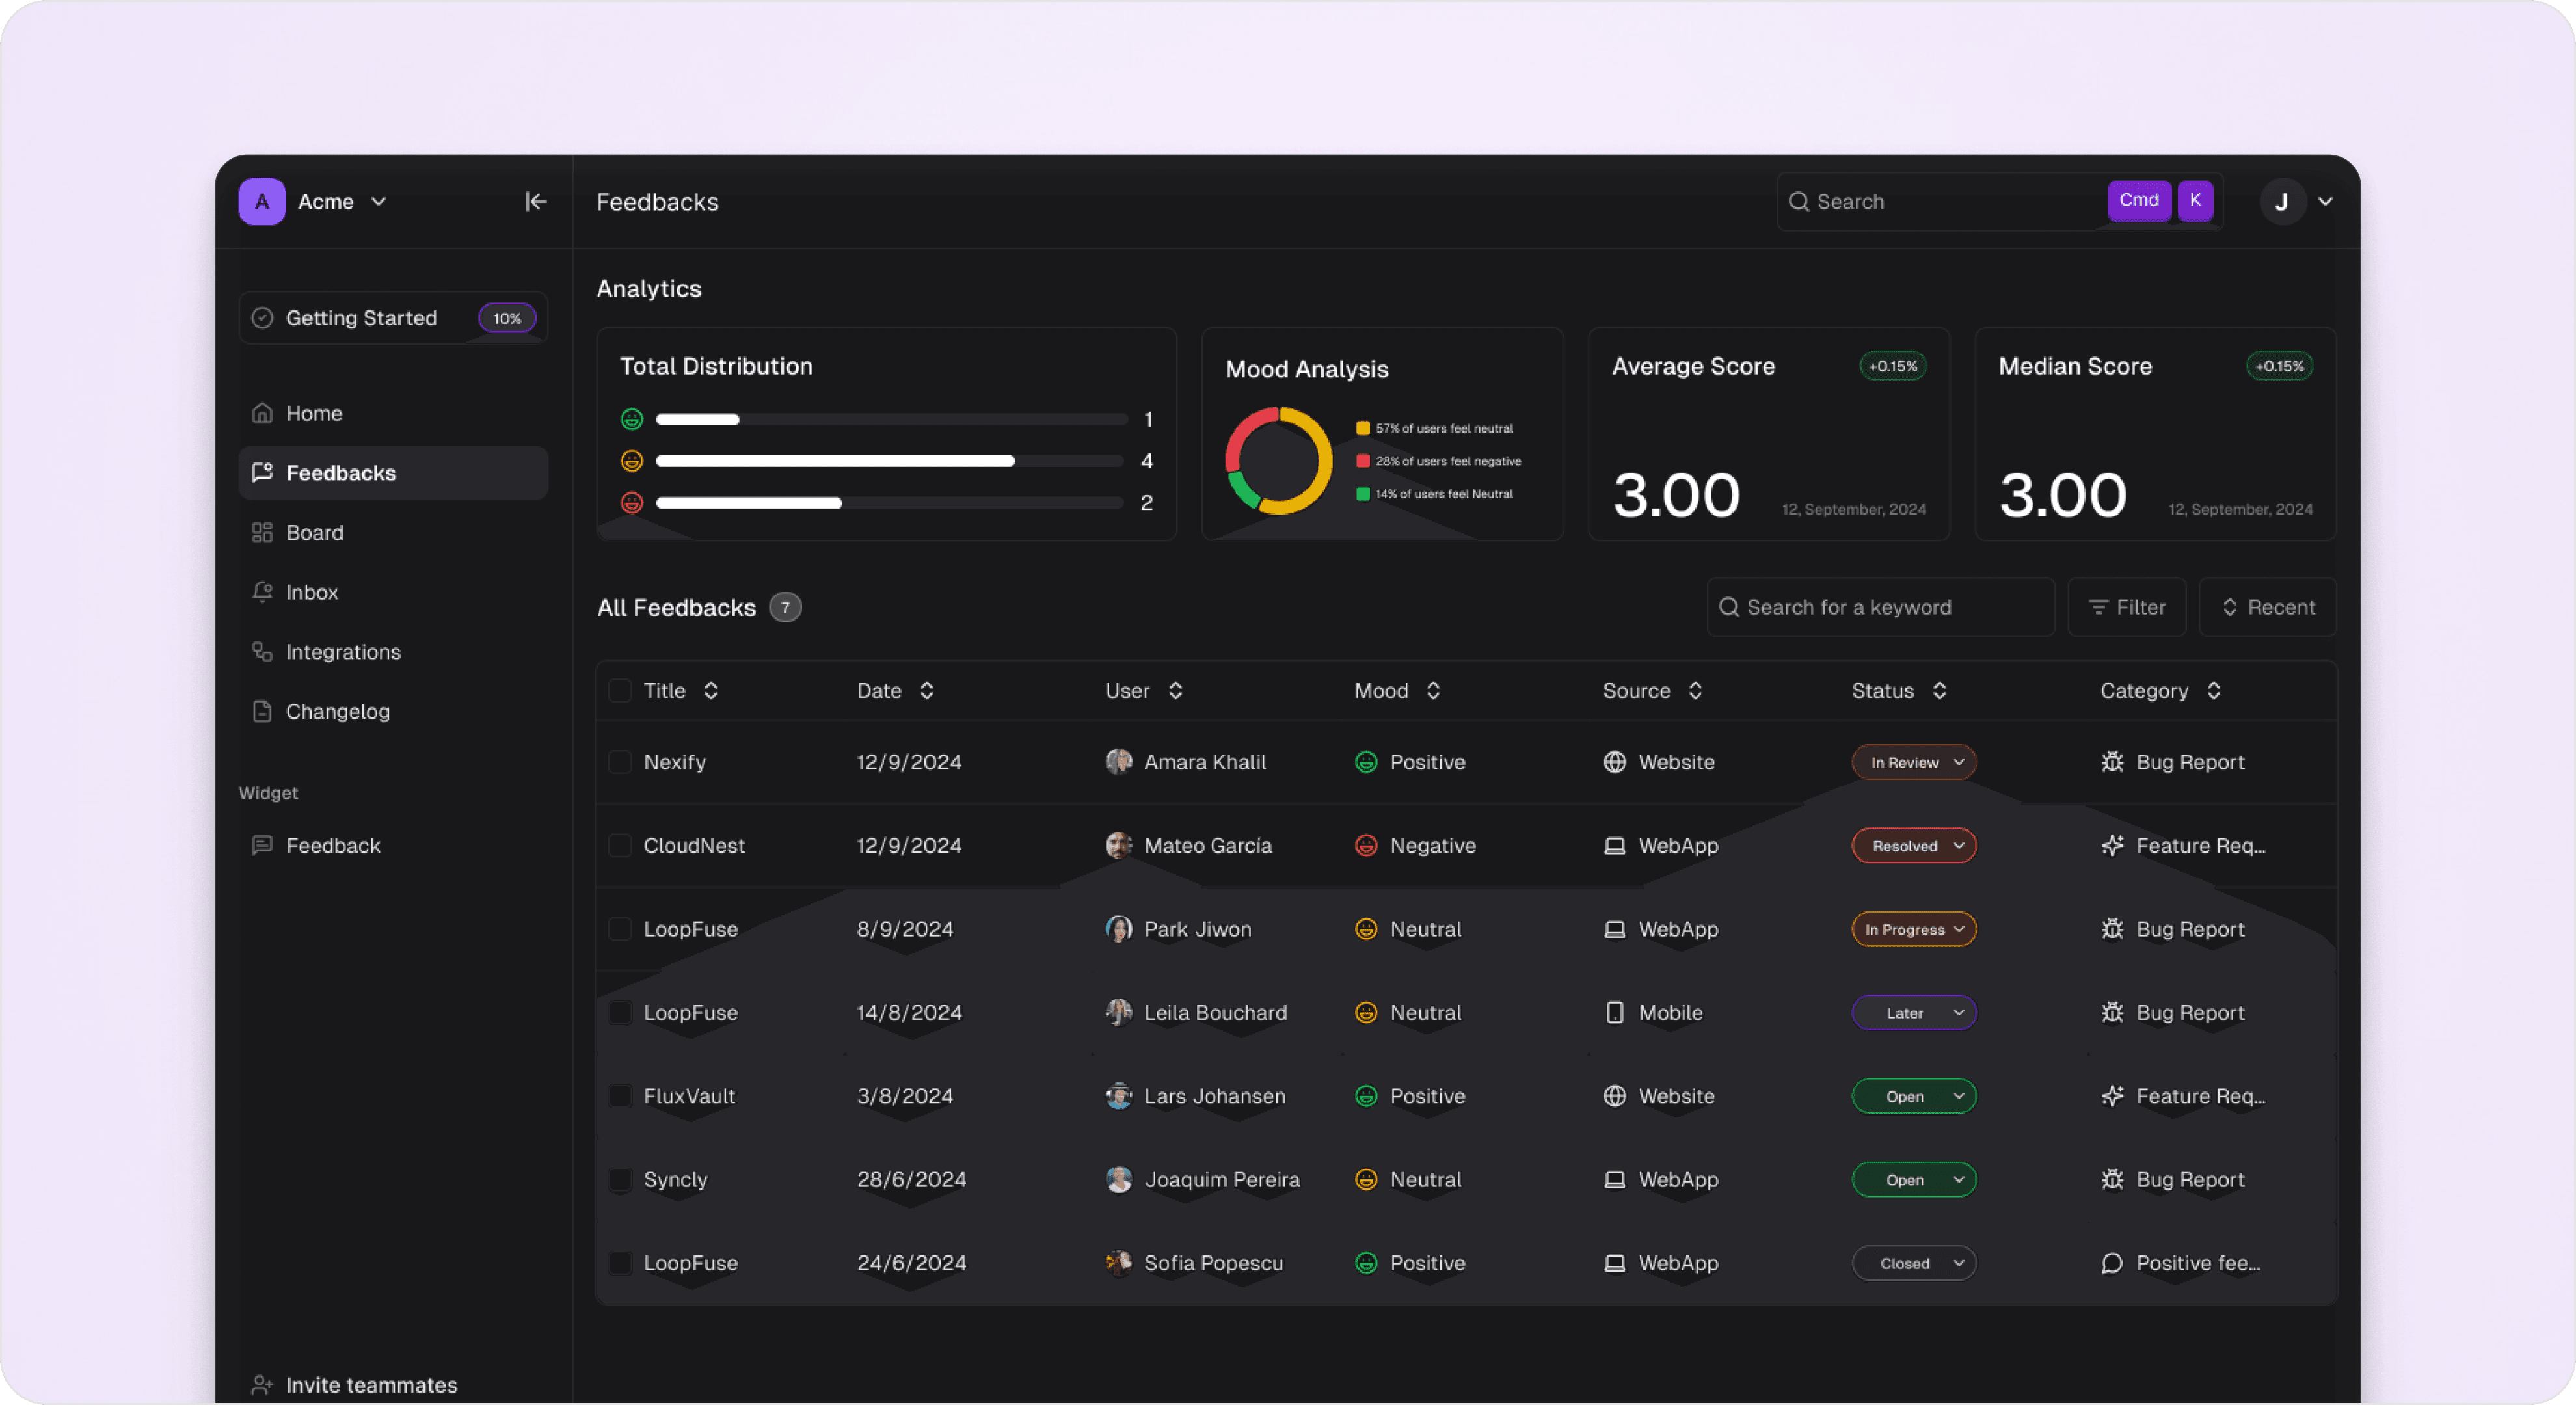Collapse the sidebar with arrow icon

pos(536,202)
